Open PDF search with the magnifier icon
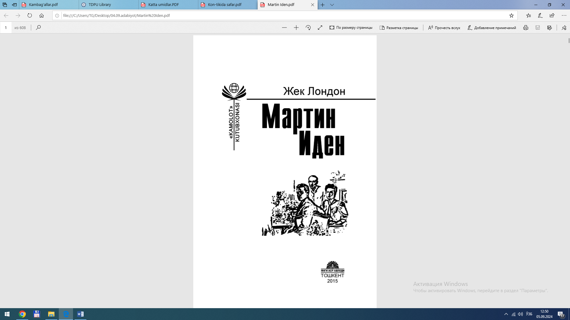 38,28
